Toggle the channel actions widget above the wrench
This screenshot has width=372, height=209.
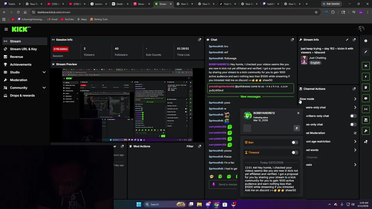(x=366, y=120)
